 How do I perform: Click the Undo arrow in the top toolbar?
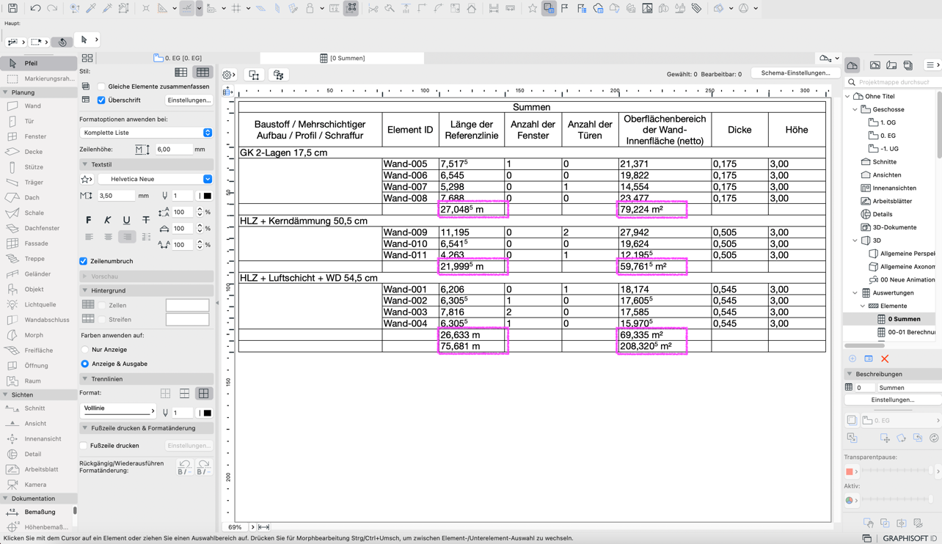(35, 9)
